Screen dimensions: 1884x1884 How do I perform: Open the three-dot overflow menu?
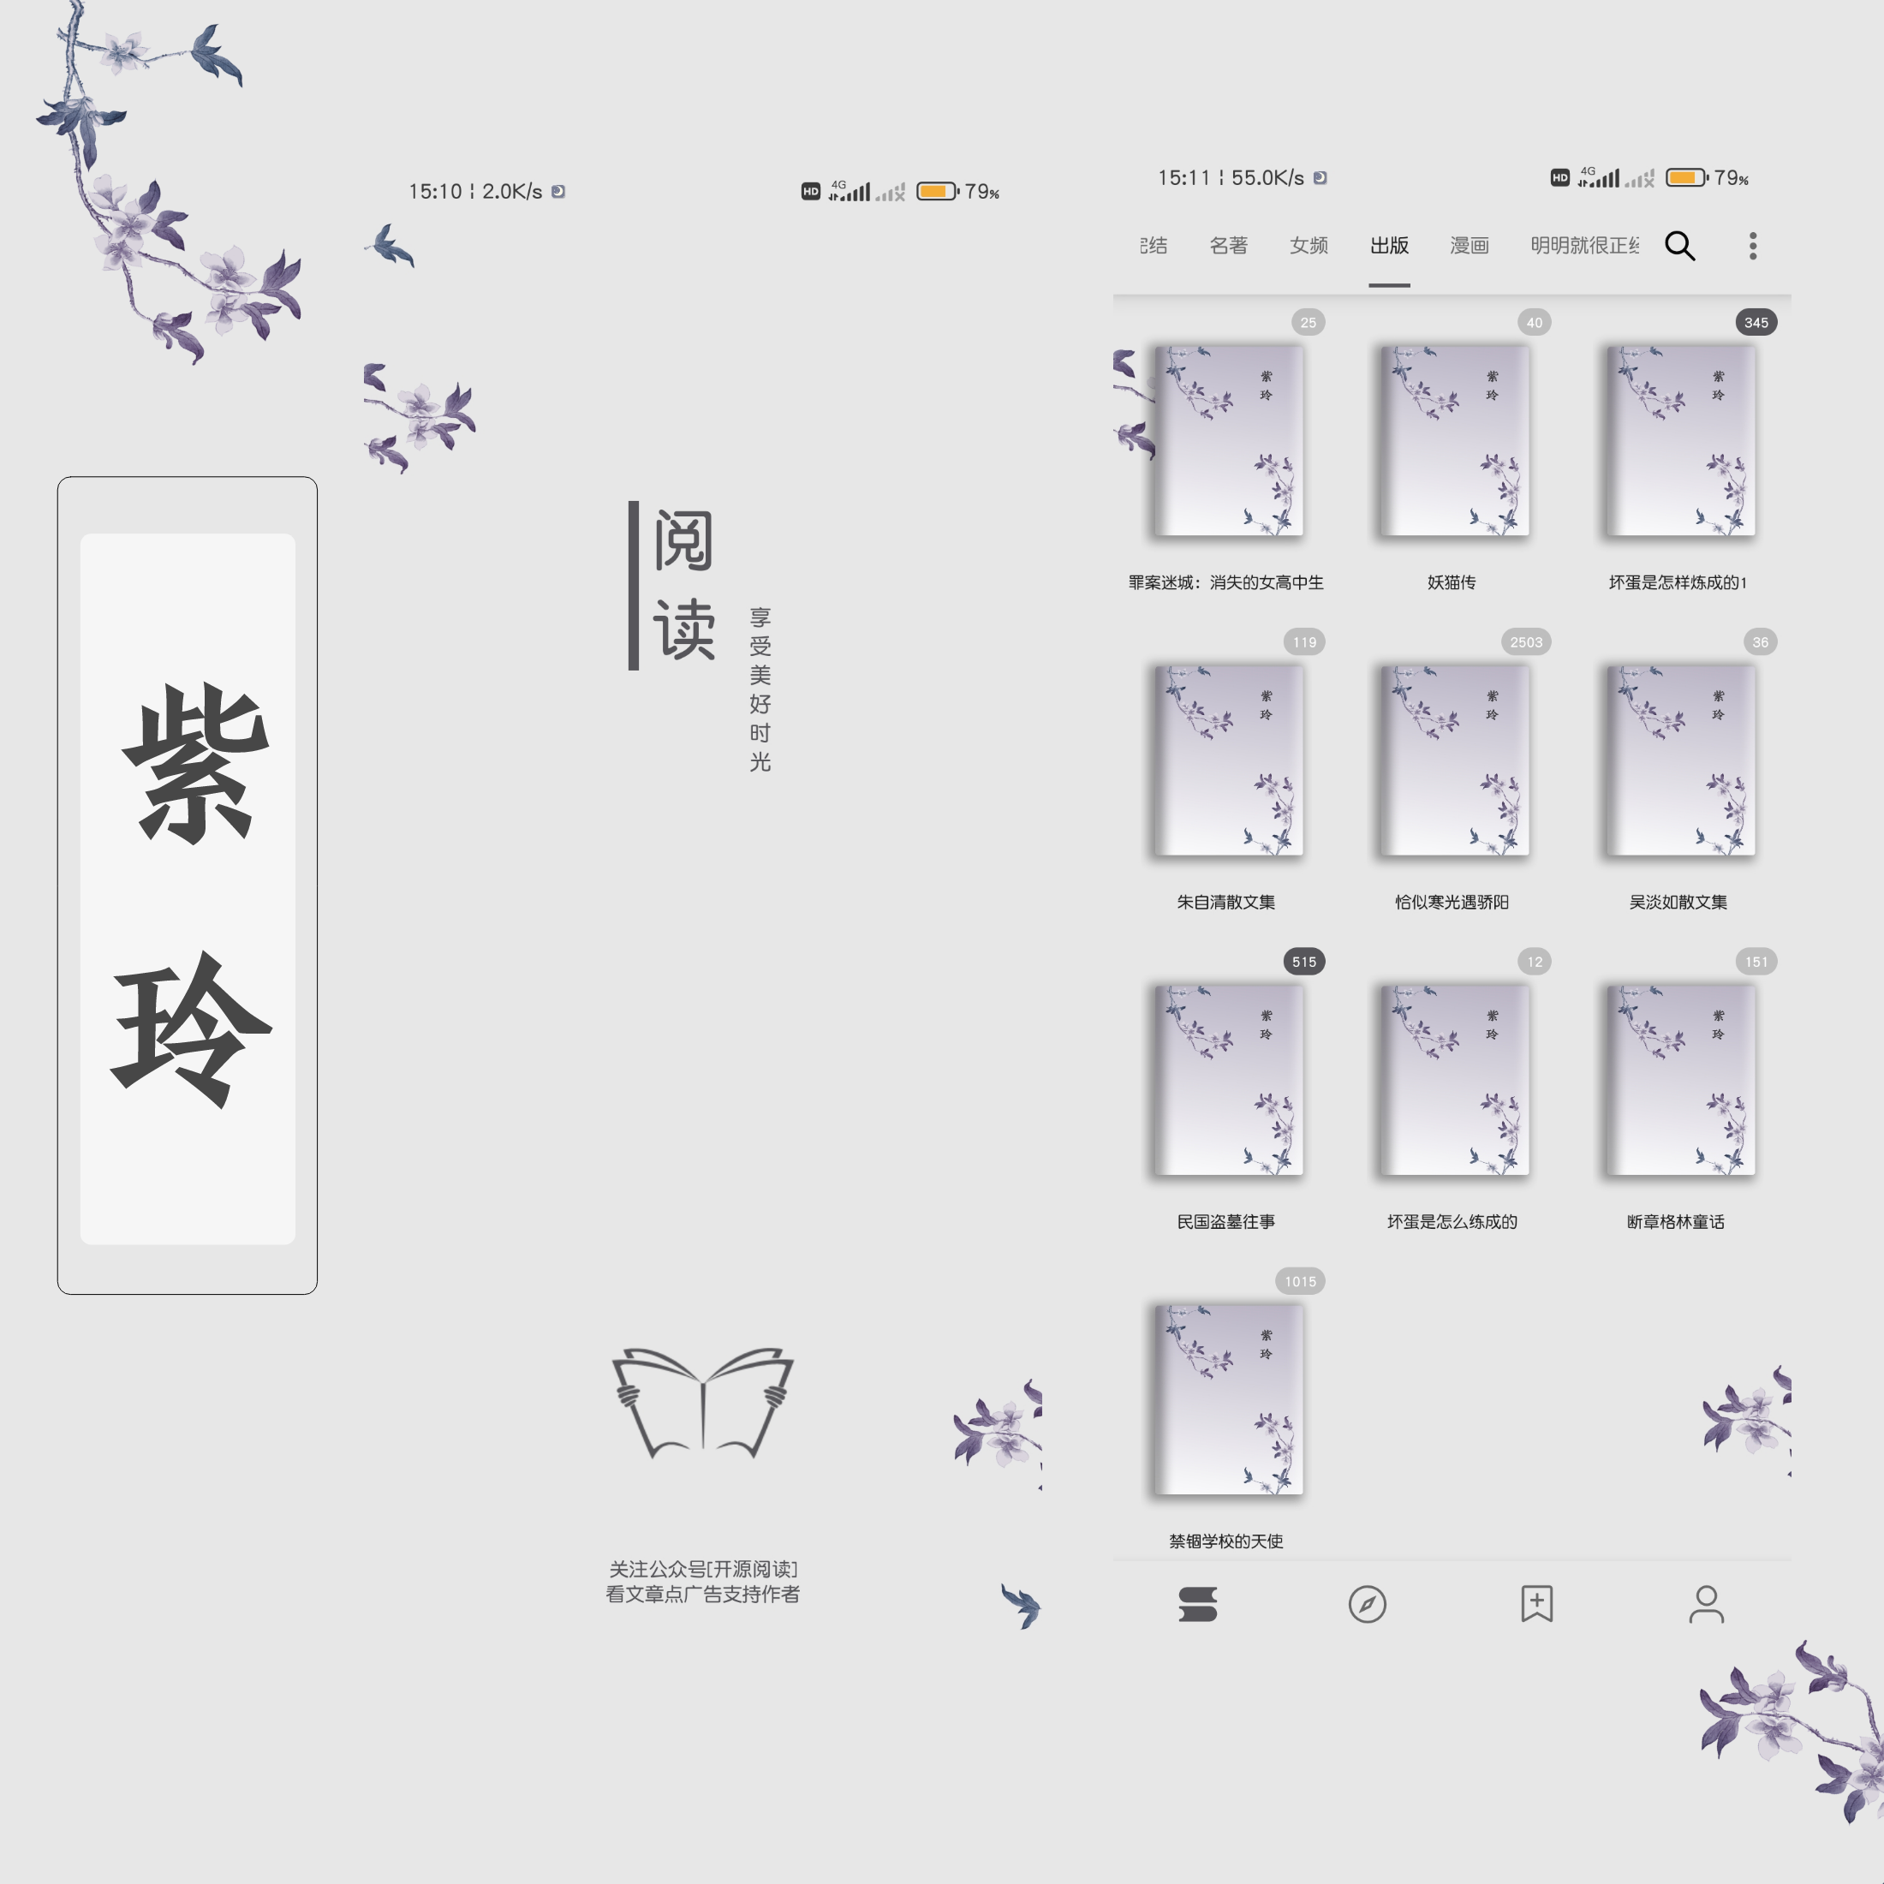click(1752, 246)
